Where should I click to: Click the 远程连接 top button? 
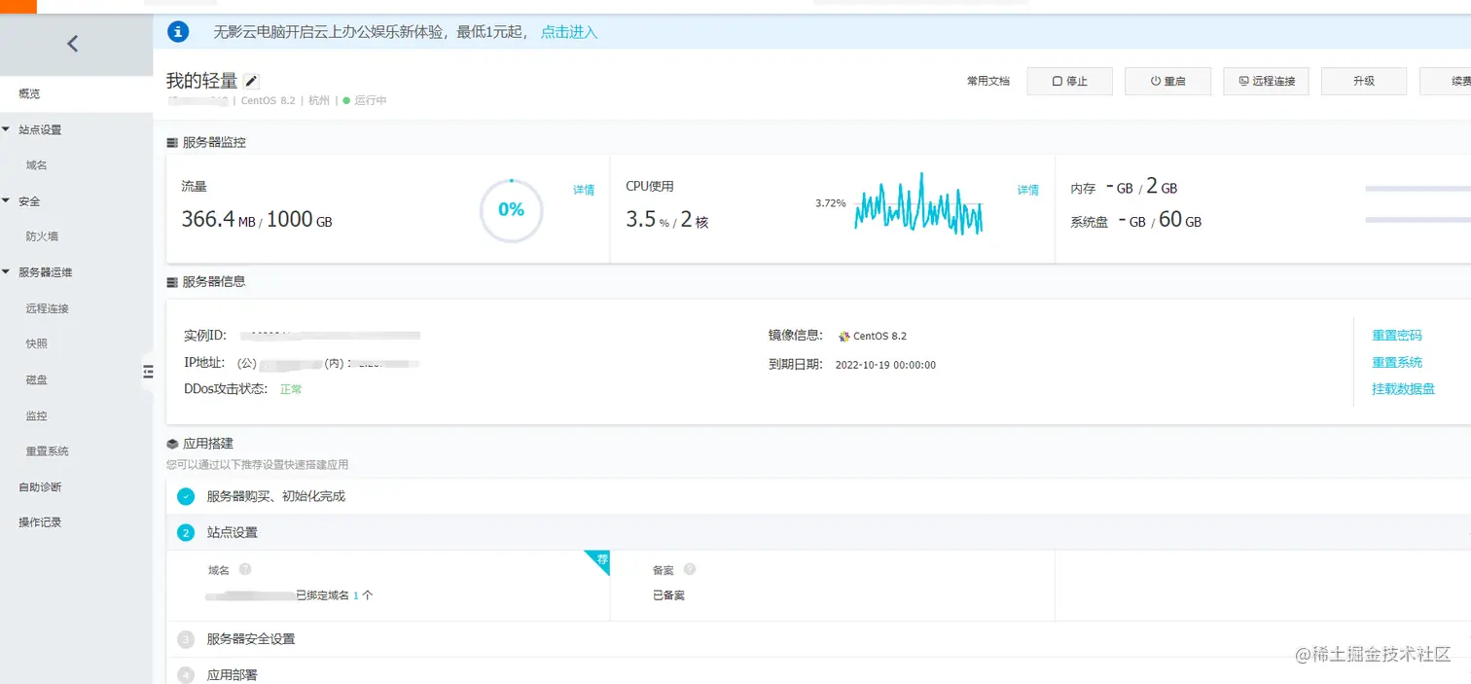click(1266, 82)
